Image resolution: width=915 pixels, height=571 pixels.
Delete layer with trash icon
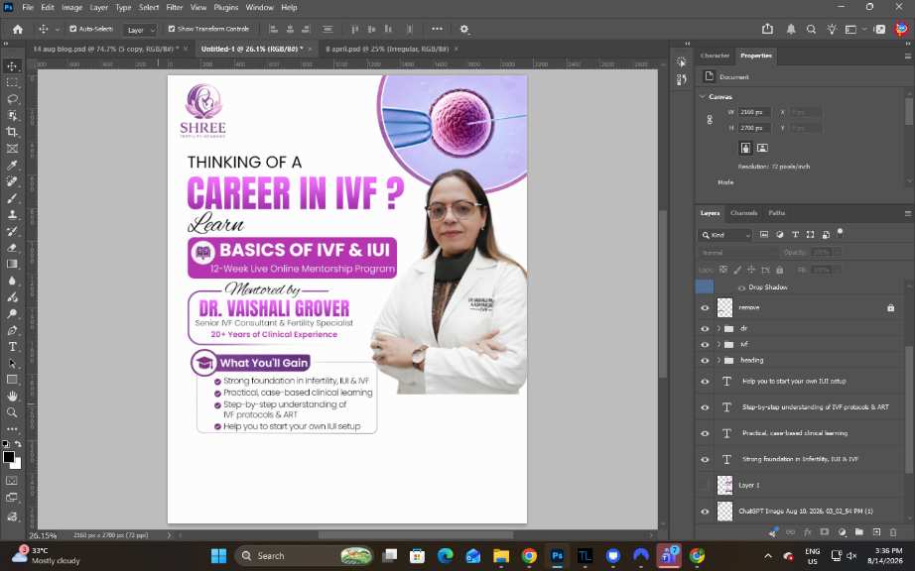893,532
